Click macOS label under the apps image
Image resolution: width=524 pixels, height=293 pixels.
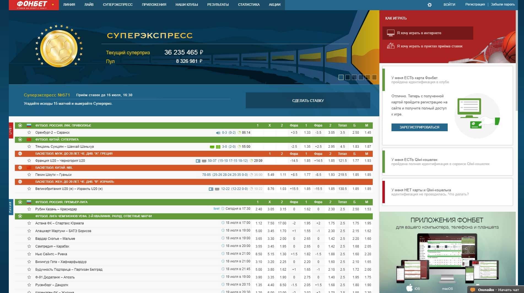coord(447,289)
